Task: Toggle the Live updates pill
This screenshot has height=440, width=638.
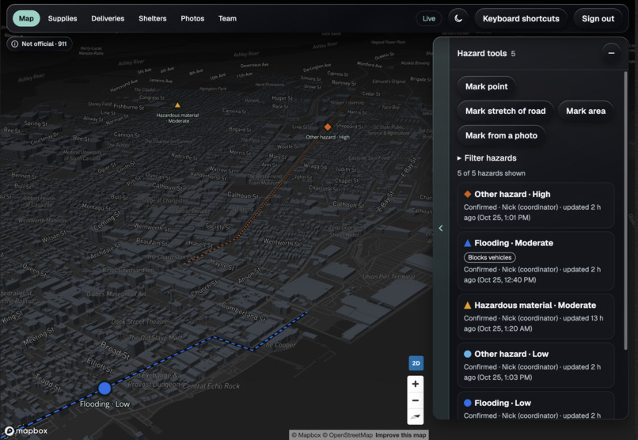Action: coord(429,18)
